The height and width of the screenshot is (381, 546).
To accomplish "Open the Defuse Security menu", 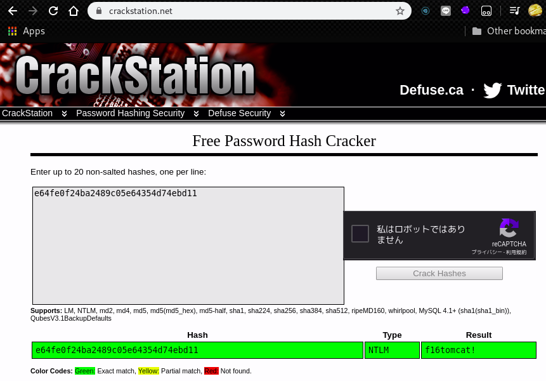I will pos(239,113).
